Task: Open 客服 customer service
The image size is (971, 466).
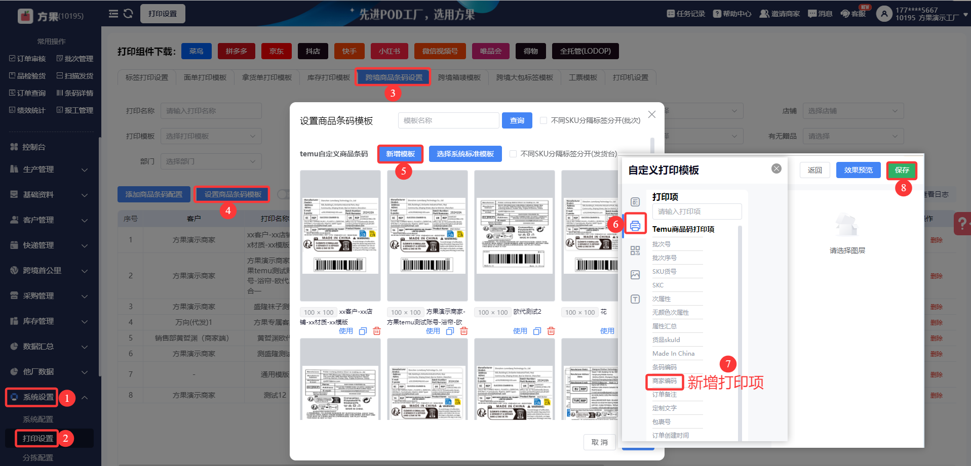Action: 853,14
